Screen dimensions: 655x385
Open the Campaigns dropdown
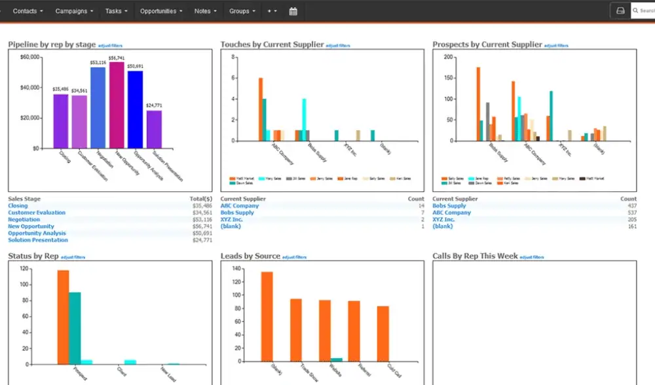[x=74, y=11]
